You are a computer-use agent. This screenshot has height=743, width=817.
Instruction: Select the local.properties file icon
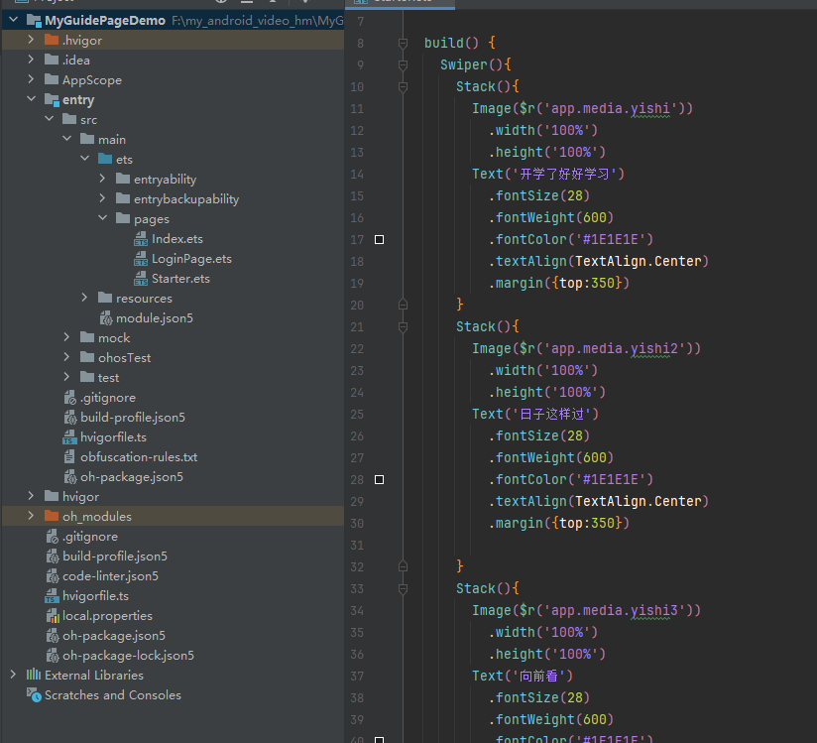(x=53, y=616)
